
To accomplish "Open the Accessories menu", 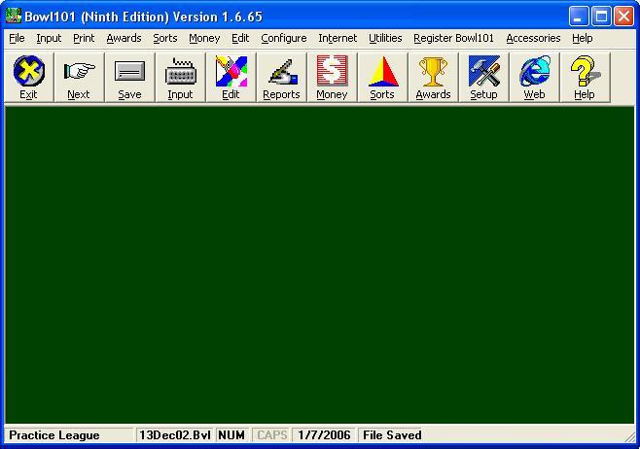I will pyautogui.click(x=533, y=38).
